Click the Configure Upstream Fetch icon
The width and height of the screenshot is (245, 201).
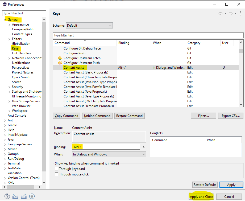click(60, 58)
